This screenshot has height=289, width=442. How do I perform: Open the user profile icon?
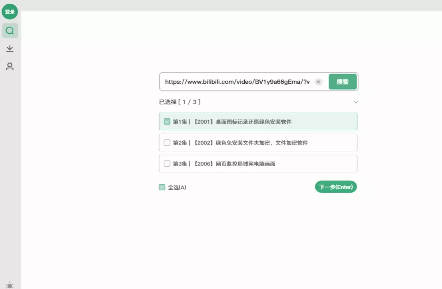(10, 67)
